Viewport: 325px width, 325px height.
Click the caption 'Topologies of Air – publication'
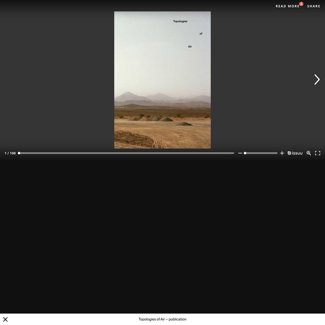pyautogui.click(x=162, y=319)
